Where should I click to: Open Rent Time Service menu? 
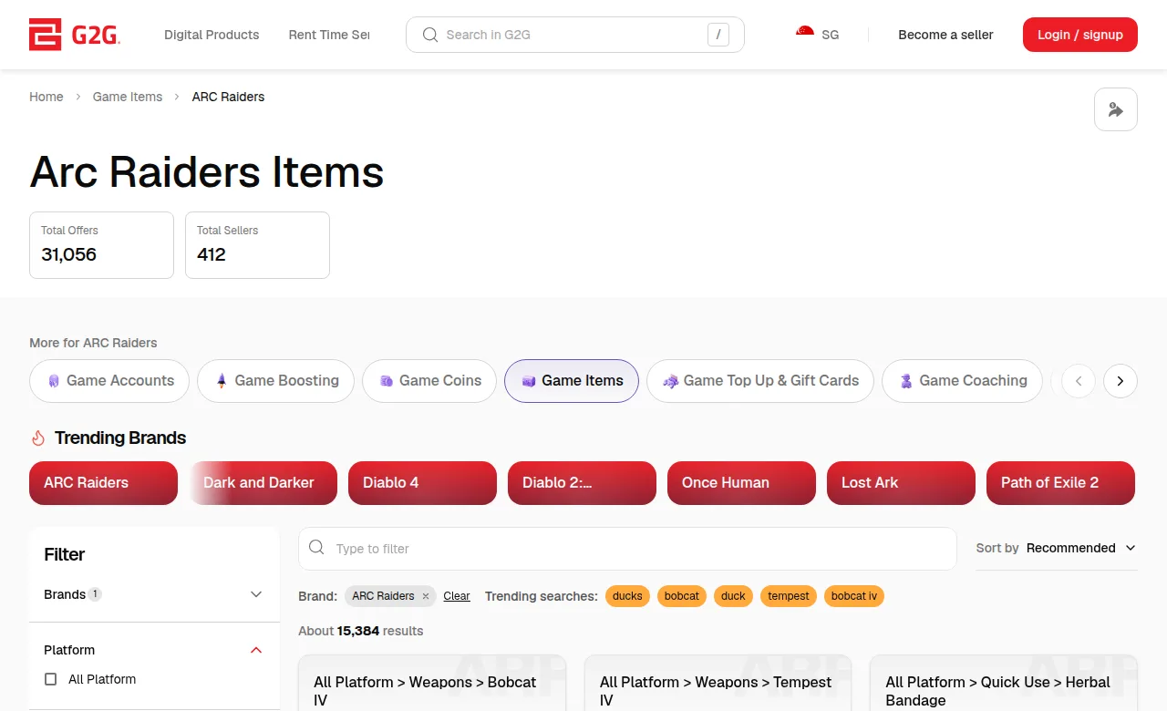(x=329, y=35)
